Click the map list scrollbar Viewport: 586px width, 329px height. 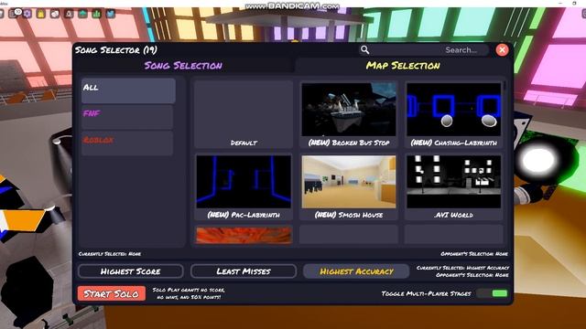click(505, 86)
